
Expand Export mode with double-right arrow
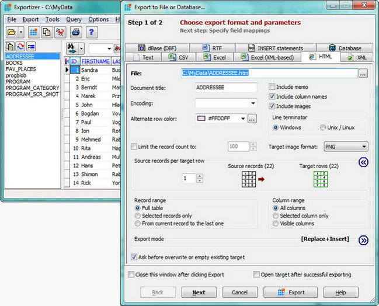pyautogui.click(x=363, y=239)
